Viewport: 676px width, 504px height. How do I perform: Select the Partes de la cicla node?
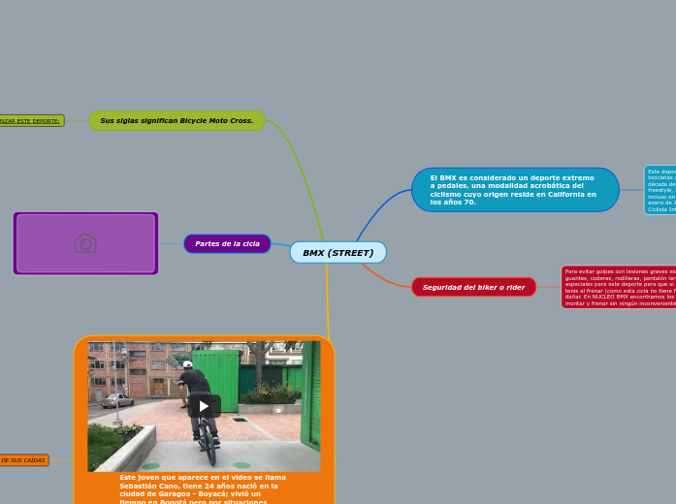coord(227,244)
